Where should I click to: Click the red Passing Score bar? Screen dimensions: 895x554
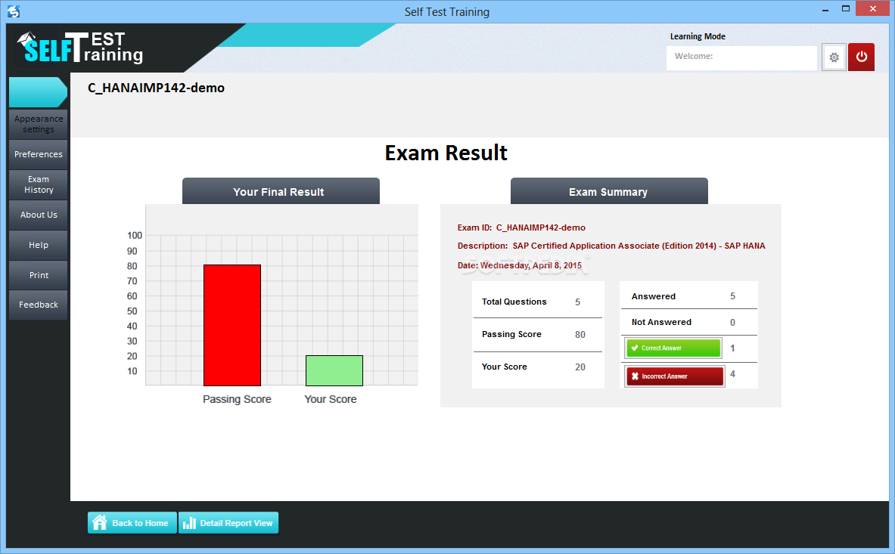(x=232, y=325)
